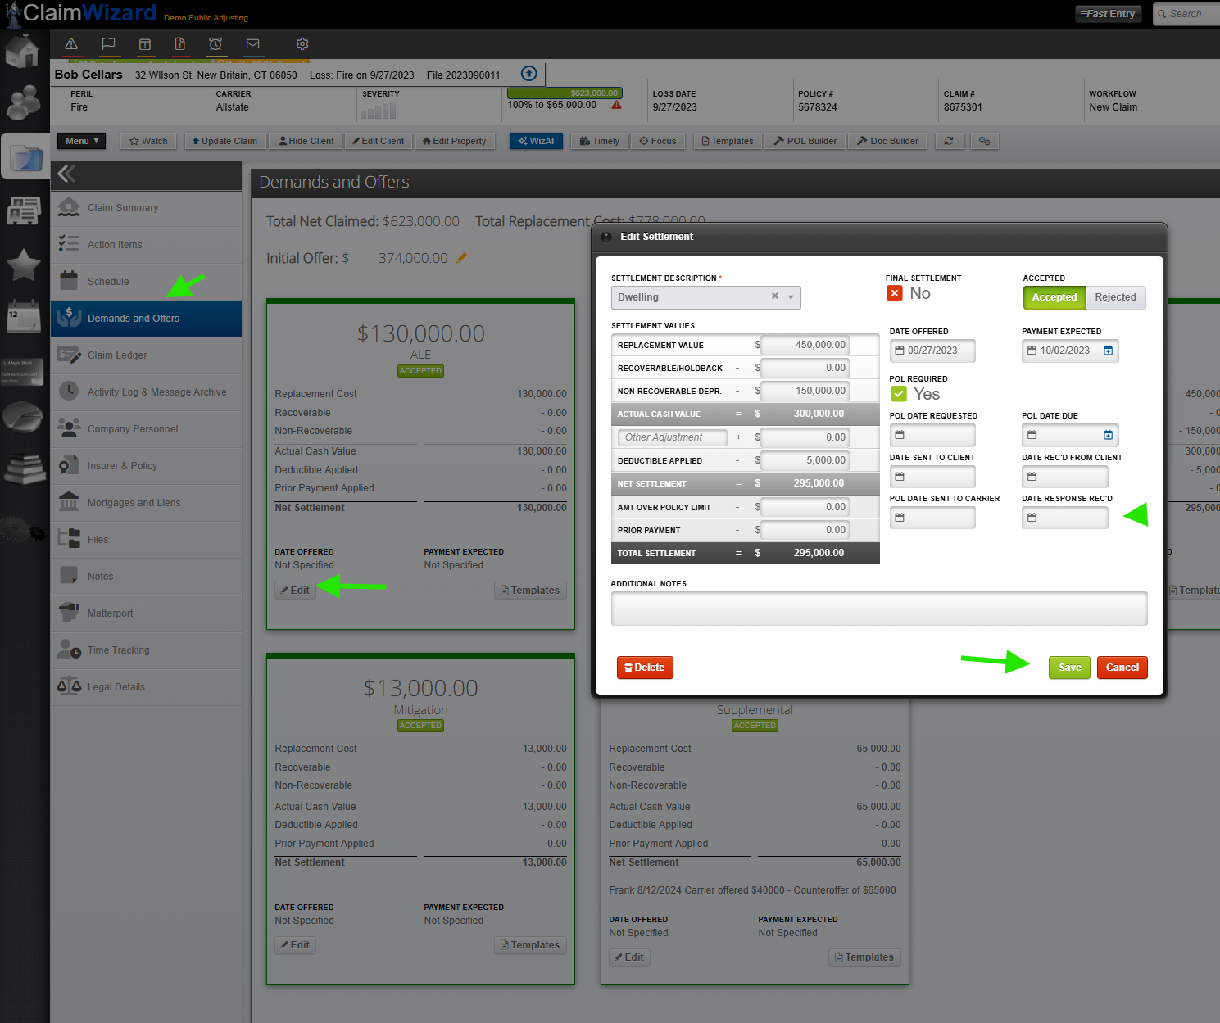This screenshot has width=1220, height=1023.
Task: Click the green claim limit progress bar
Action: pos(565,93)
